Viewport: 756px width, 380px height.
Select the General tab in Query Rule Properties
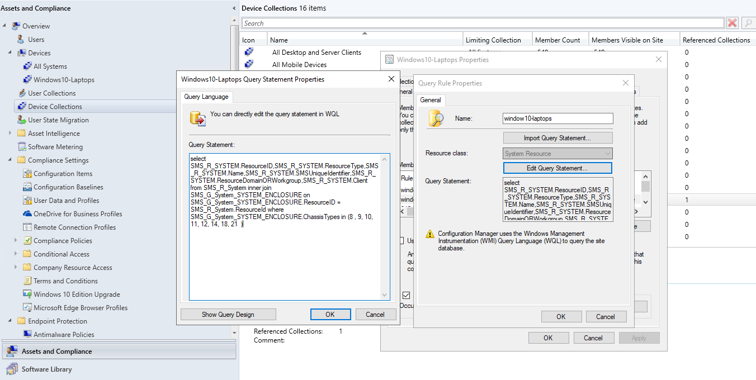click(431, 101)
